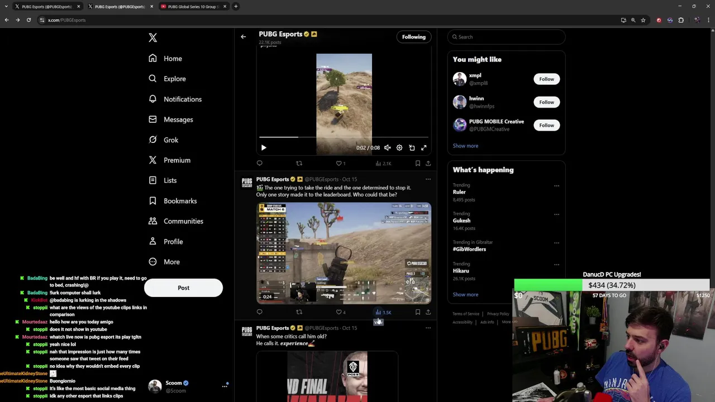
Task: Click Terms of Service footer link
Action: 466,314
